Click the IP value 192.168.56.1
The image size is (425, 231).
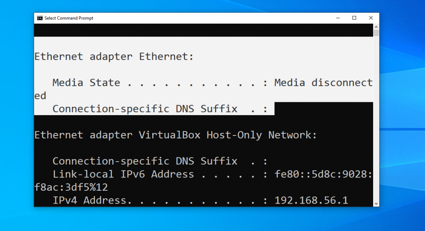[x=311, y=200]
